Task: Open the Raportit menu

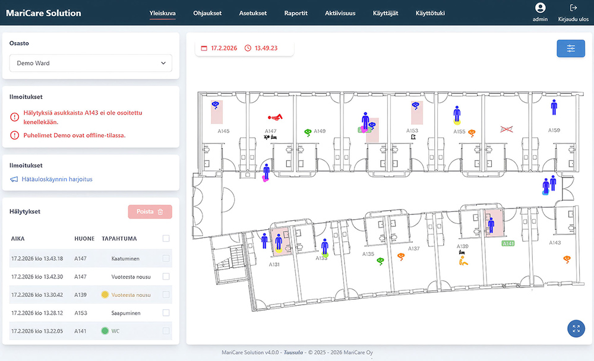Action: 296,13
